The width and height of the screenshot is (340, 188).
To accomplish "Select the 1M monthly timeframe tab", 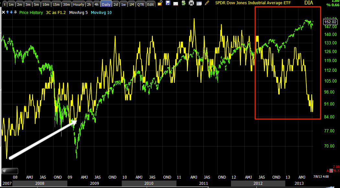I will [x=131, y=4].
